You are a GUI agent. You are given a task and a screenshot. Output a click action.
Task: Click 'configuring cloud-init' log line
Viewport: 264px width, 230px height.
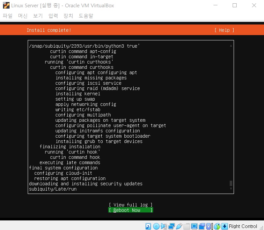click(63, 173)
